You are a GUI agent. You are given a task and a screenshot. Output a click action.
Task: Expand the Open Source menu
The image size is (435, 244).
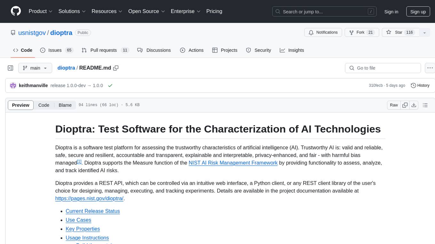[146, 11]
